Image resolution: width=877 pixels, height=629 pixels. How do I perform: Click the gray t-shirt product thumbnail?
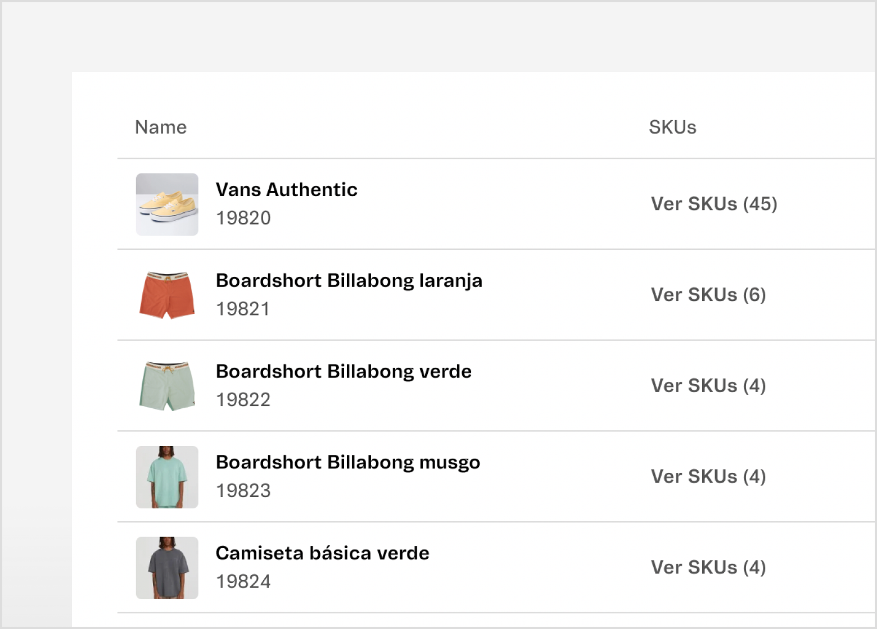(x=167, y=568)
